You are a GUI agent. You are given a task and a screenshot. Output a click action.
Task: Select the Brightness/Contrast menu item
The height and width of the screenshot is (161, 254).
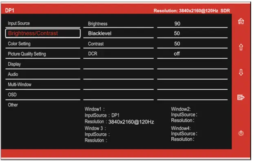click(x=43, y=33)
